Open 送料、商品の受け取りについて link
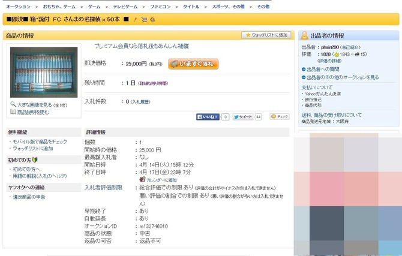Screen dimensions: 402x256 tap(332, 115)
